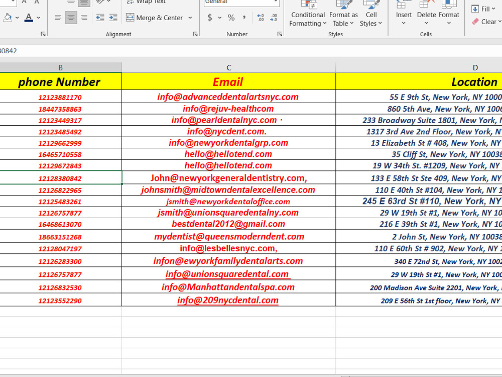Click the Fill Color paint bucket icon

(7, 17)
